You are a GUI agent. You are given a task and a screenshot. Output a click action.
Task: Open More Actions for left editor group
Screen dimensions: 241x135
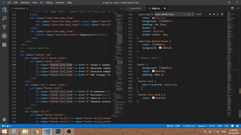[x=122, y=8]
